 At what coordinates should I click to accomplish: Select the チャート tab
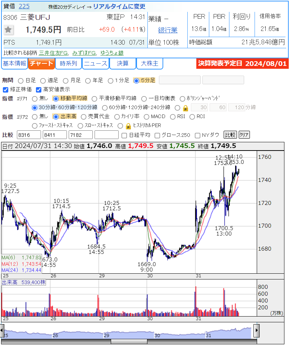(x=41, y=64)
